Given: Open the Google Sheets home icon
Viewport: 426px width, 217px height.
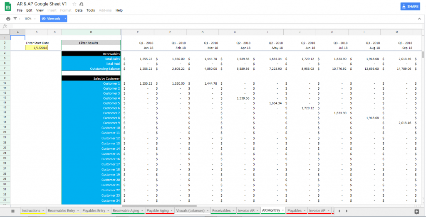Looking at the screenshot, I should click(x=8, y=7).
